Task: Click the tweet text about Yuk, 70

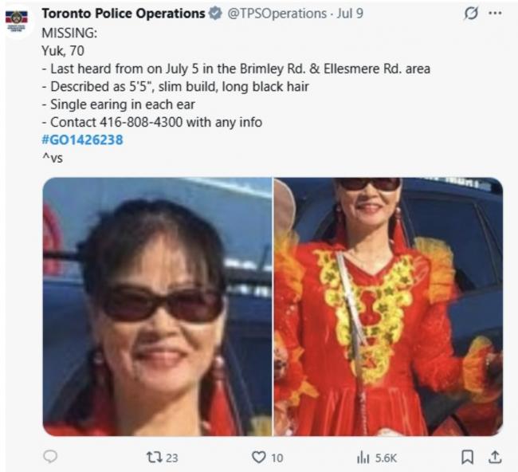Action: click(x=63, y=51)
